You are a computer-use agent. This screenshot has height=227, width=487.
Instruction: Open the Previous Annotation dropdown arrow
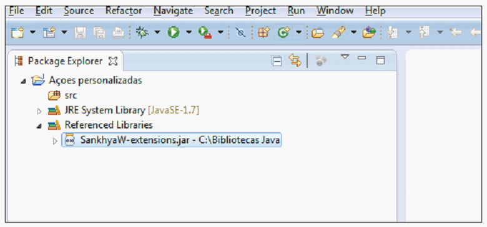(440, 32)
